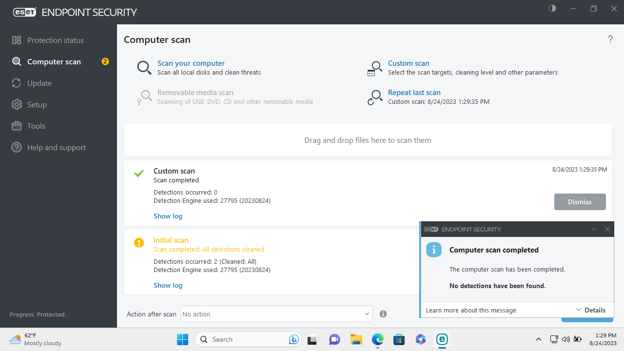Open the help question mark at top right
Screen dimensions: 624x351
[x=610, y=39]
